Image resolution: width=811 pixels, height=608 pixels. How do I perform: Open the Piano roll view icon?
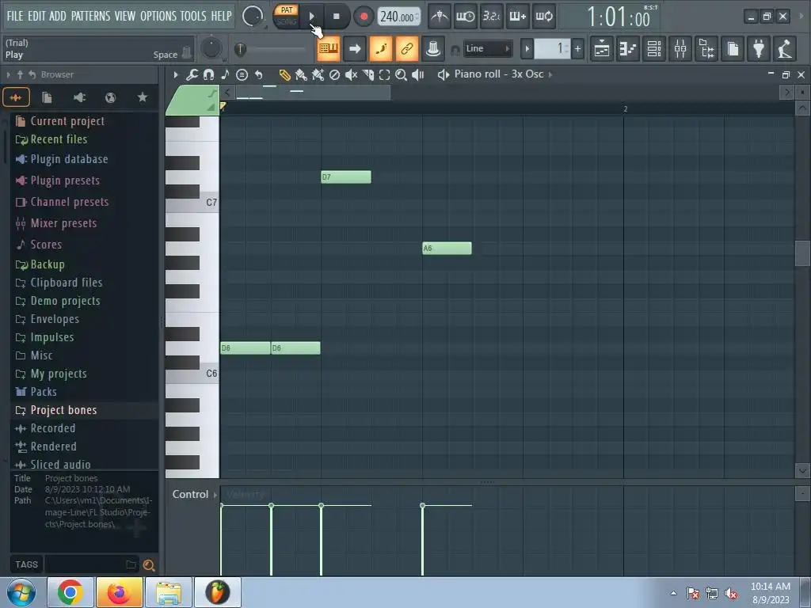pyautogui.click(x=628, y=49)
